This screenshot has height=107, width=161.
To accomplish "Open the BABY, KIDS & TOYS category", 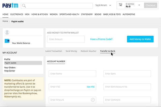I will 112,14.
